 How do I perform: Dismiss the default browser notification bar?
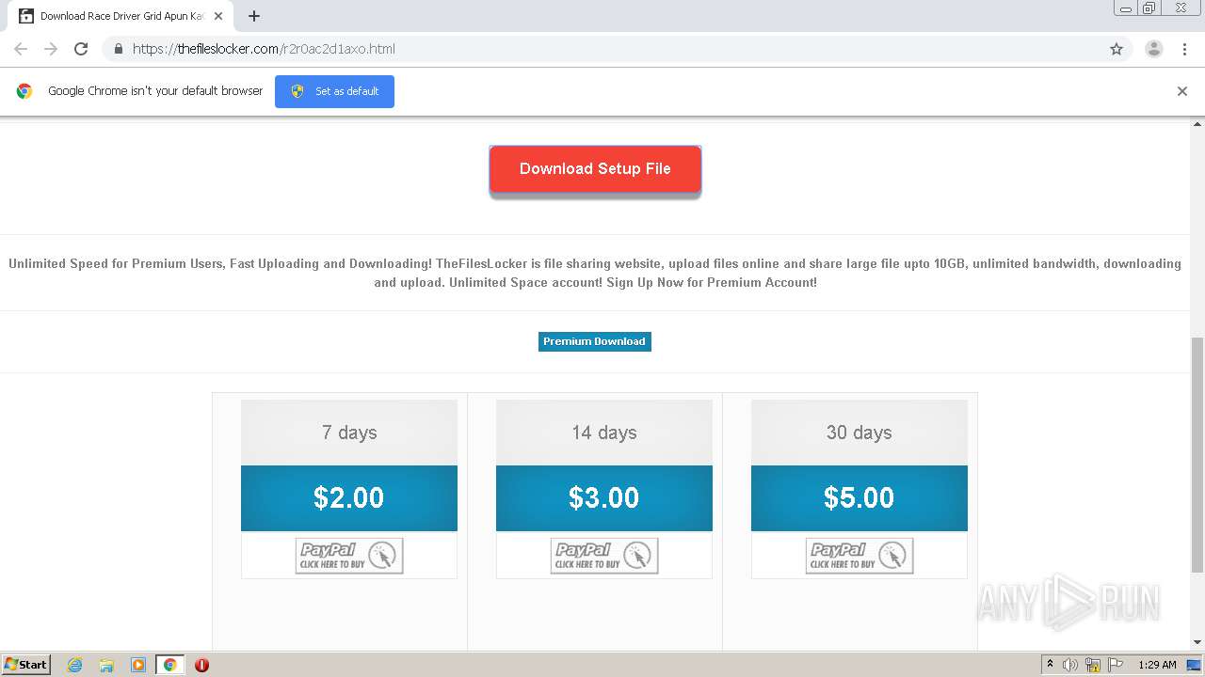click(x=1181, y=91)
